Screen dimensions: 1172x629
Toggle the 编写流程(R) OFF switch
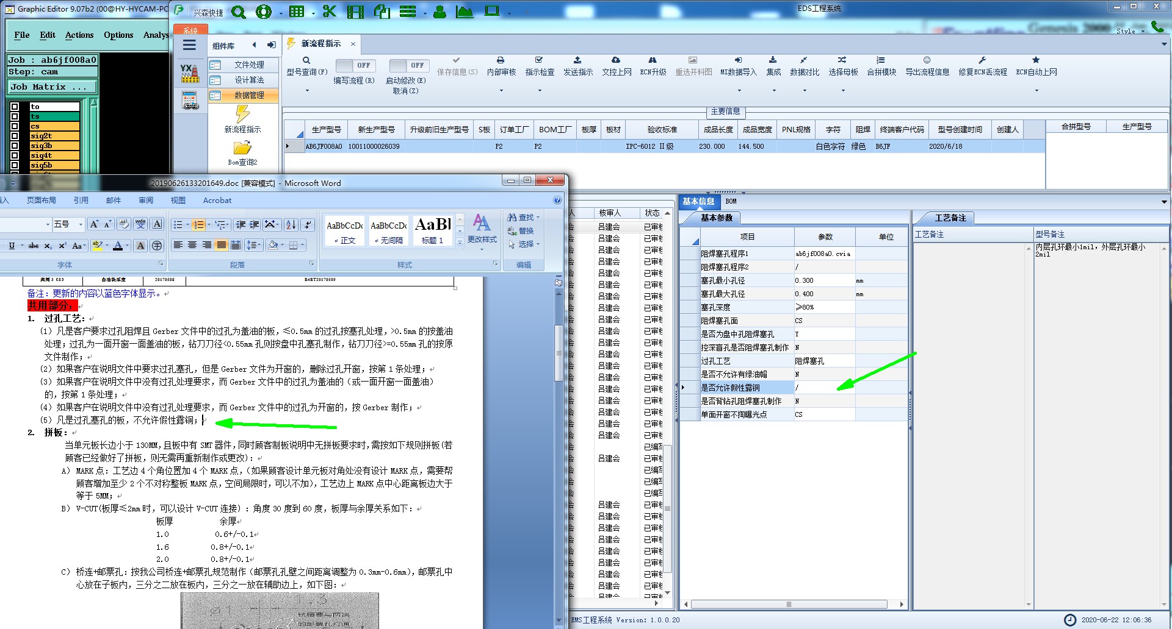(355, 65)
